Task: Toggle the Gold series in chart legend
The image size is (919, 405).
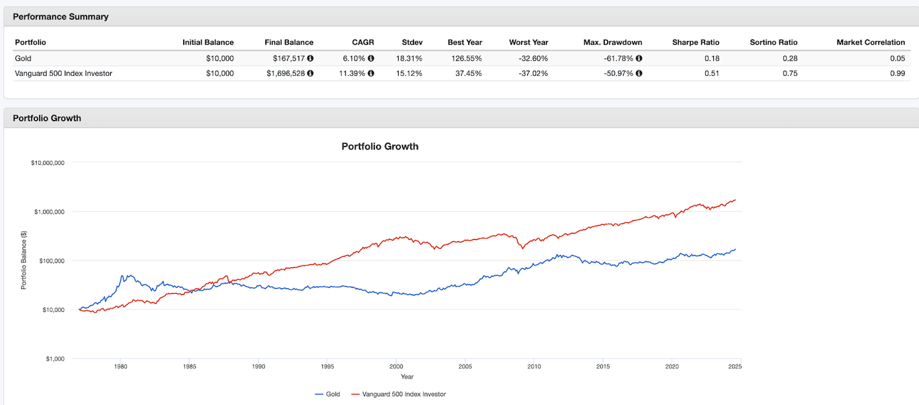Action: point(329,394)
